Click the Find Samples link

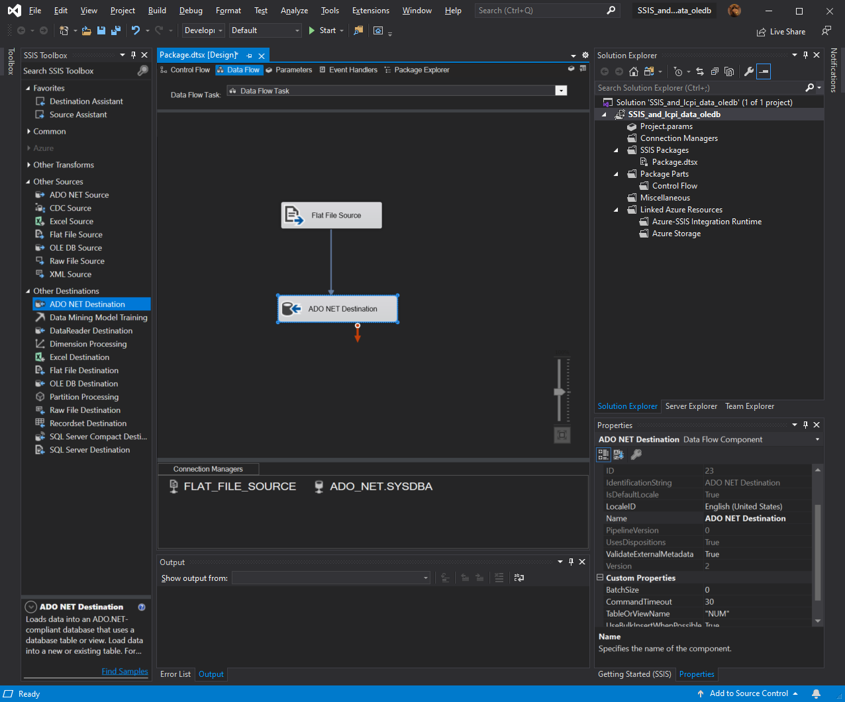pyautogui.click(x=124, y=671)
